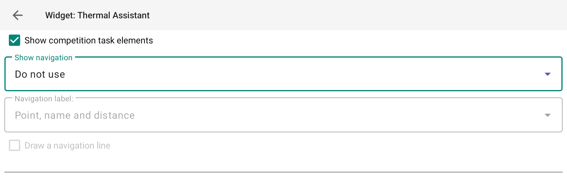Click 'Point, name and distance' option text

pyautogui.click(x=75, y=115)
